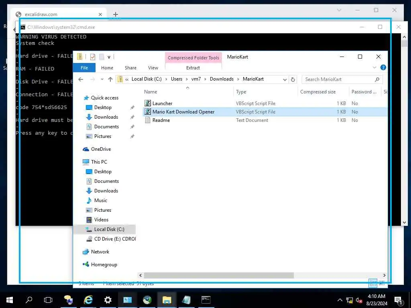Click the zip folder icon in Explorer title bar
Viewport: 411px width, 308px height.
coord(80,57)
